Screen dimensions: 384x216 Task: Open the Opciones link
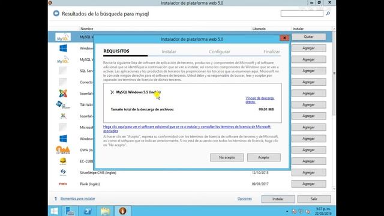tap(244, 199)
